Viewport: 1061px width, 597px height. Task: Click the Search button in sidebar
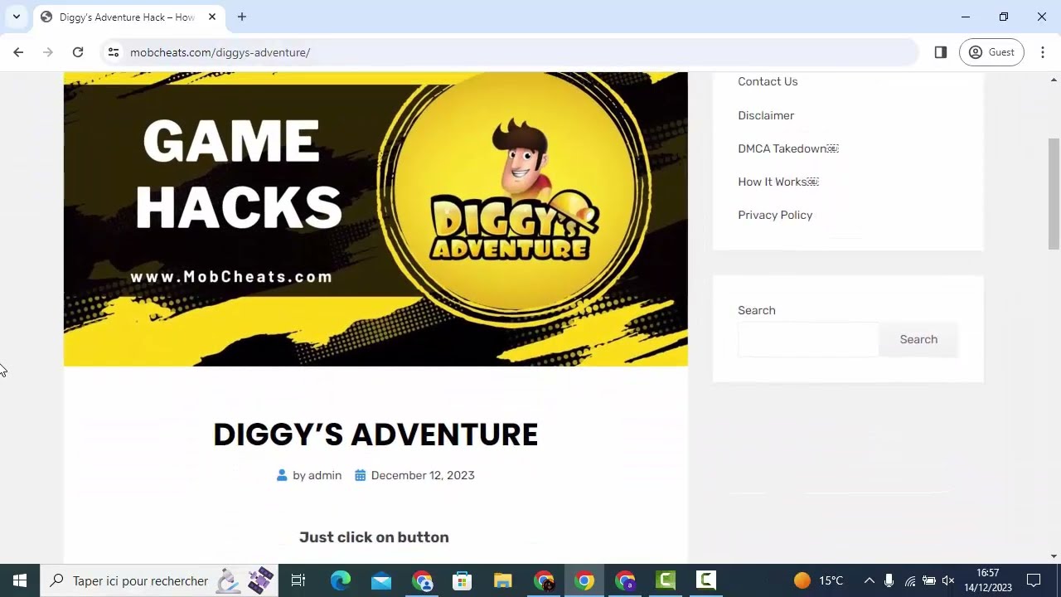click(918, 339)
